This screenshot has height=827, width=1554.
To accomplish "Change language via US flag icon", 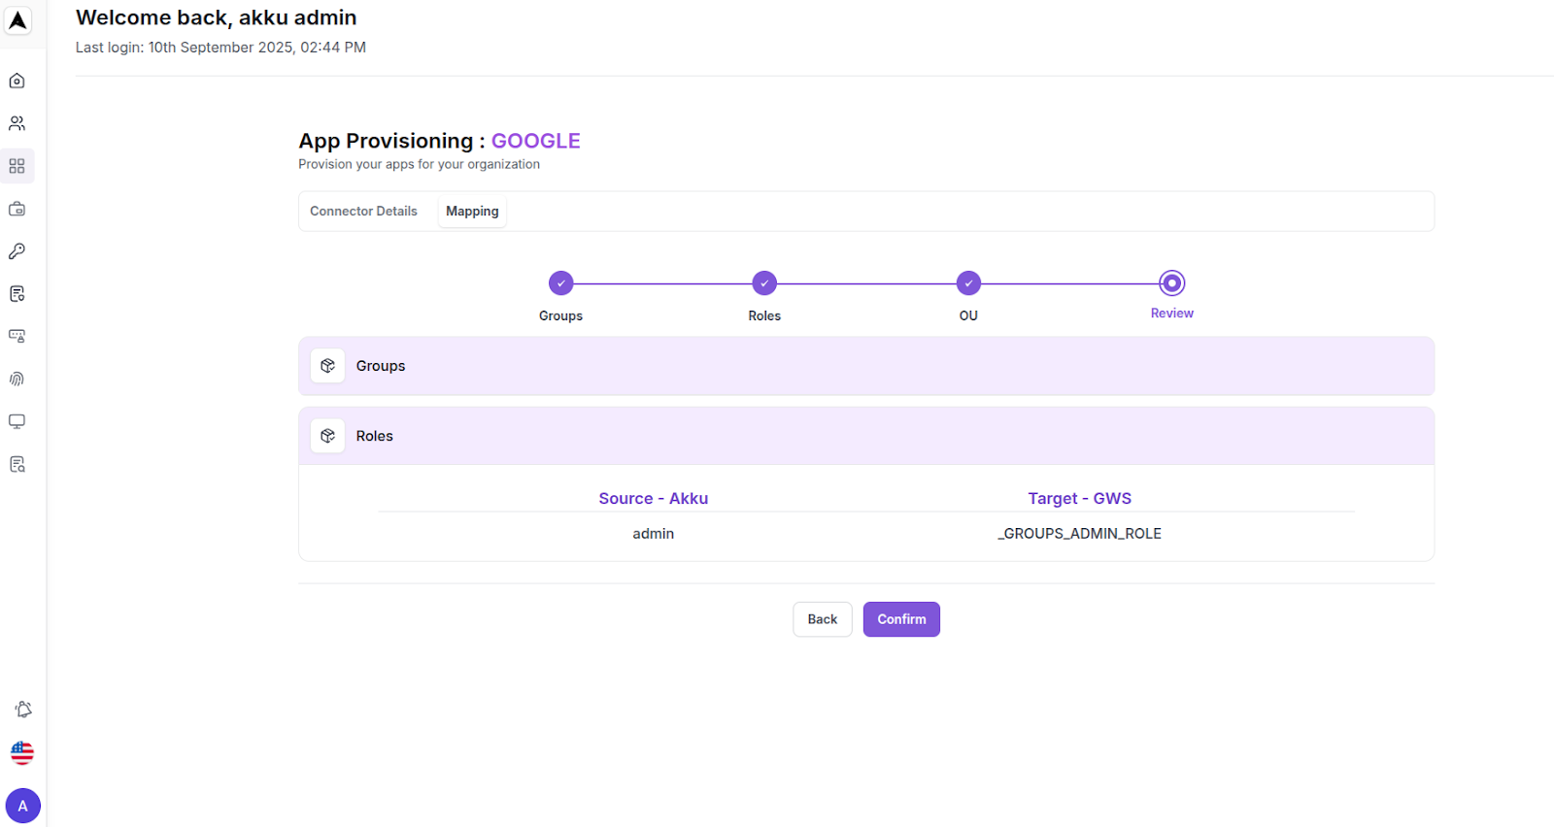I will [x=22, y=752].
